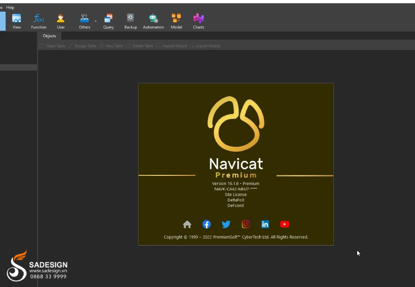415x287 pixels.
Task: Click the Navicat title text
Action: tap(236, 164)
